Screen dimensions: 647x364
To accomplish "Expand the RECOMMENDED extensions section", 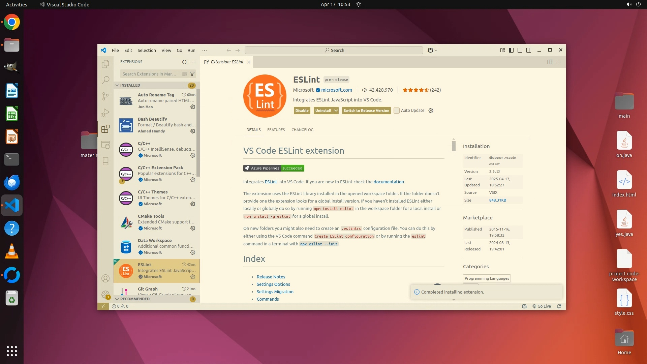I will (134, 299).
